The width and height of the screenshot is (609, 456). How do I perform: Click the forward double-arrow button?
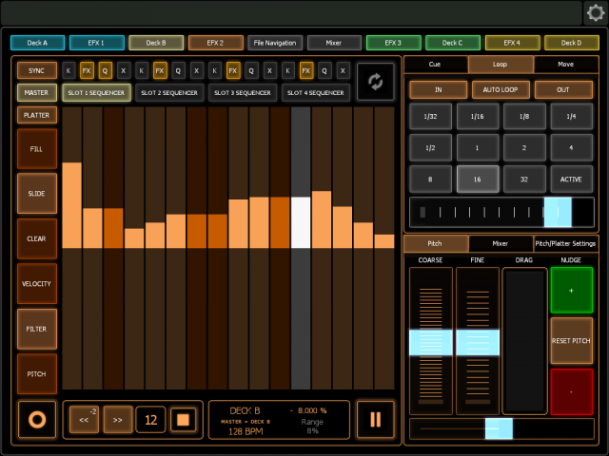tap(118, 419)
